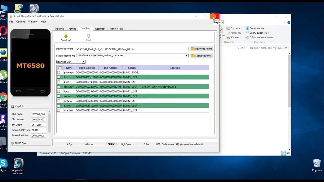Click Chip Info panel scroll down arrow
Viewport: 324px width, 182px height.
point(50,138)
